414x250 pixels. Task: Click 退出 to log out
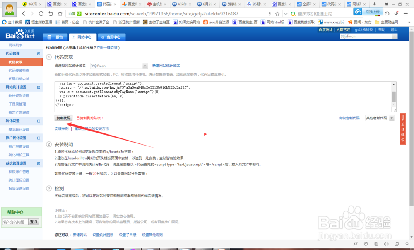point(394,29)
